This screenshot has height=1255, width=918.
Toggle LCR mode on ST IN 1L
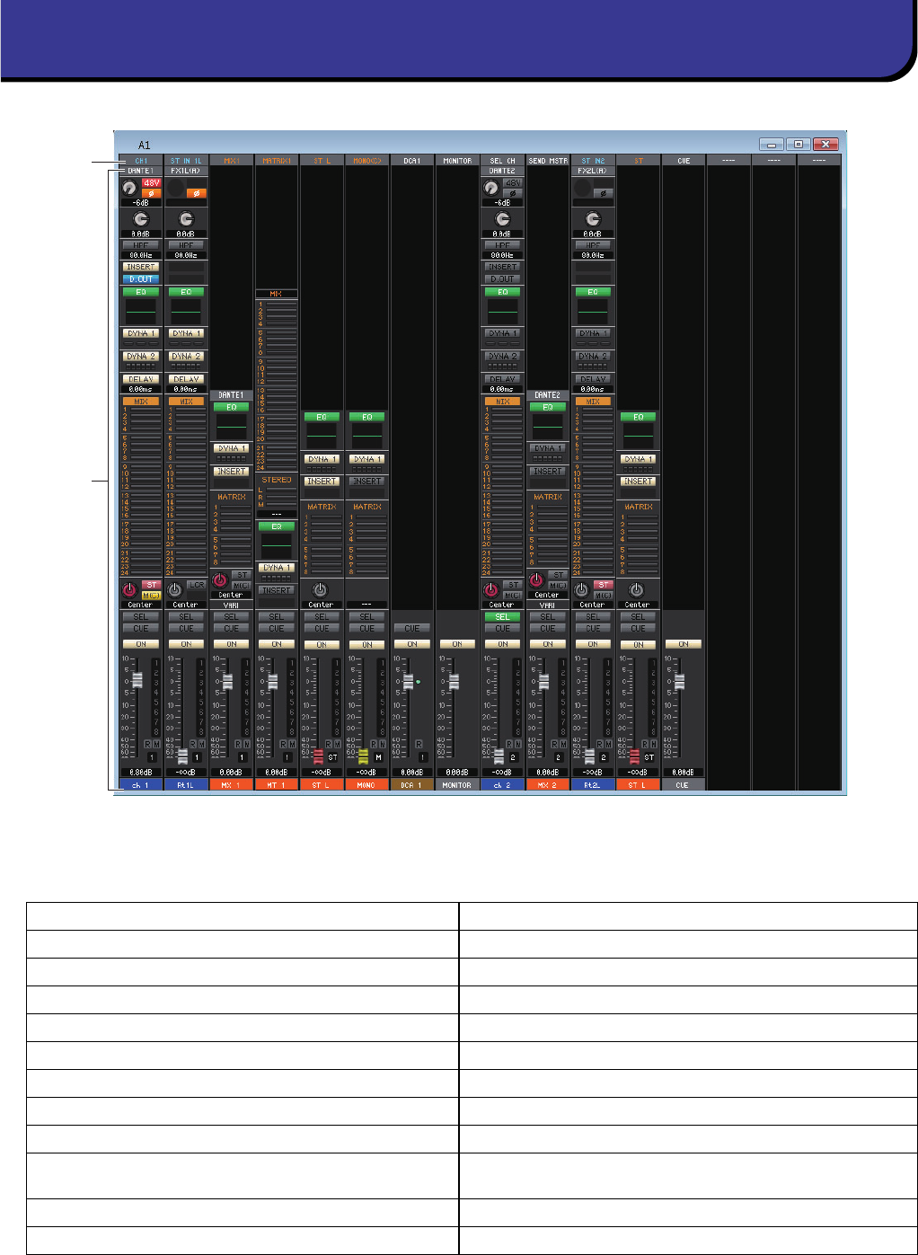(x=197, y=585)
